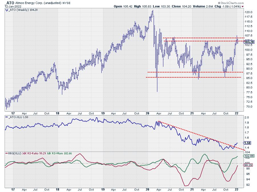Click the NYSE exchange label in the title
The height and width of the screenshot is (192, 257).
(x=66, y=3)
